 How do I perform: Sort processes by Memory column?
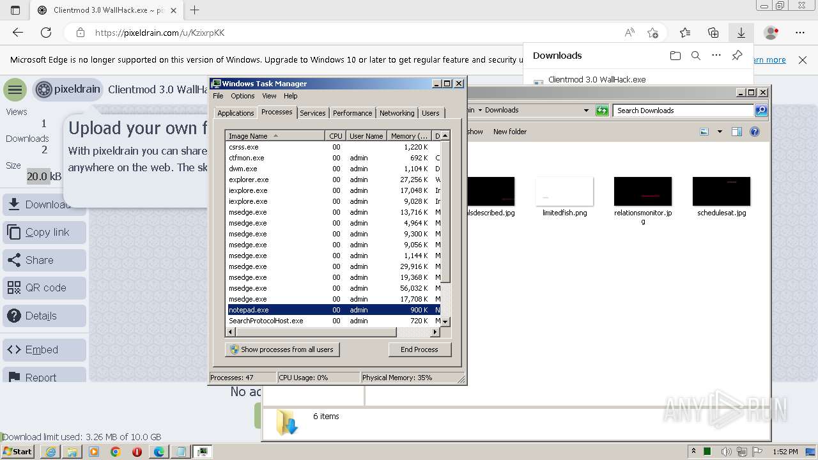pyautogui.click(x=409, y=136)
